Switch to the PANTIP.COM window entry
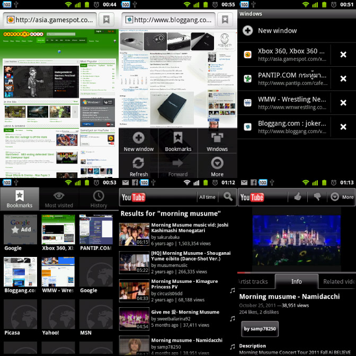This screenshot has width=356, height=356. (x=284, y=78)
